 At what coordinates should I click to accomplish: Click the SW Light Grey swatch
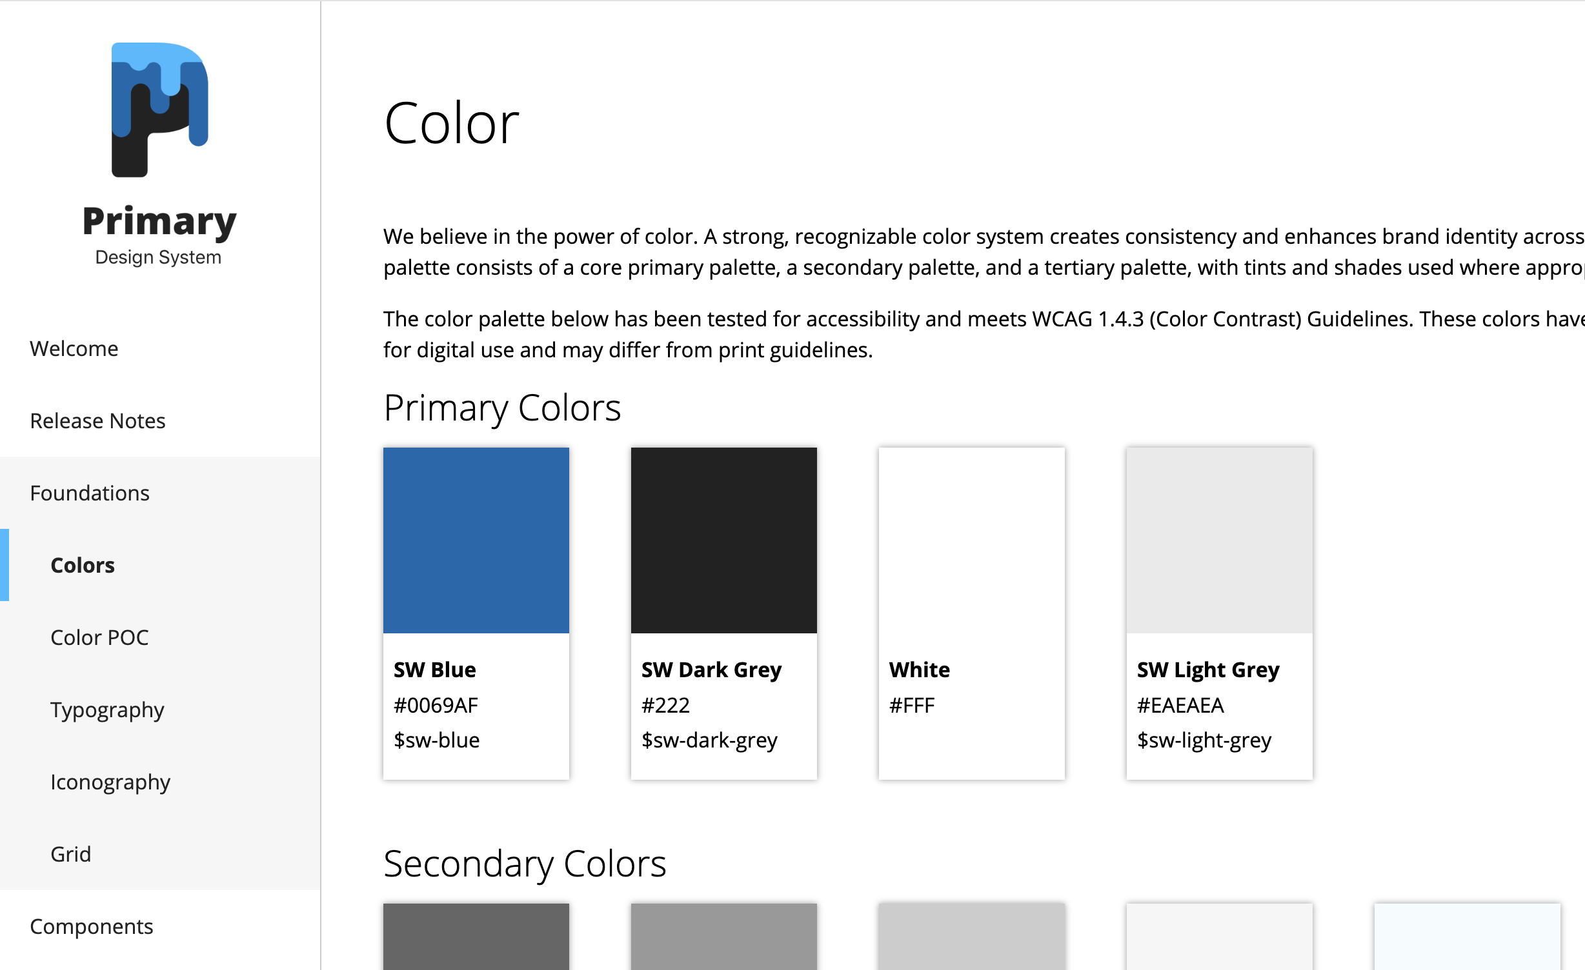(x=1220, y=540)
